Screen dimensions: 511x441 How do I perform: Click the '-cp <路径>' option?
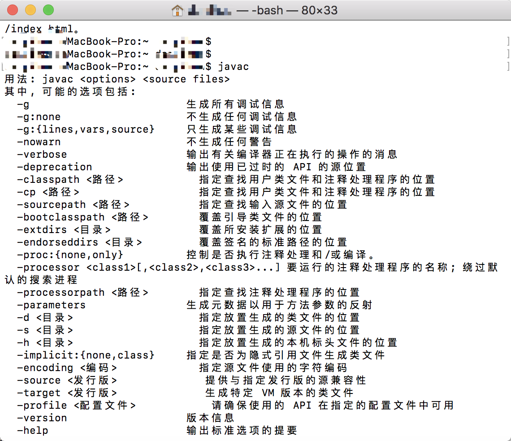pos(48,192)
